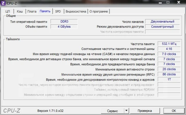Click the disabled RDRAM timing field
Screen dimensions: 186x115
[169, 90]
